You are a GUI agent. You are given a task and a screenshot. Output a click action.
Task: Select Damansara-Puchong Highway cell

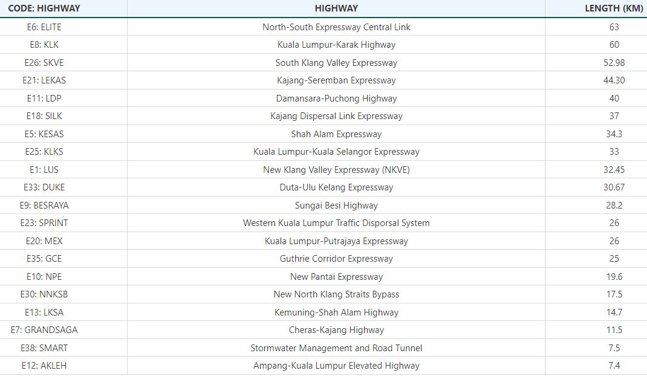(336, 98)
